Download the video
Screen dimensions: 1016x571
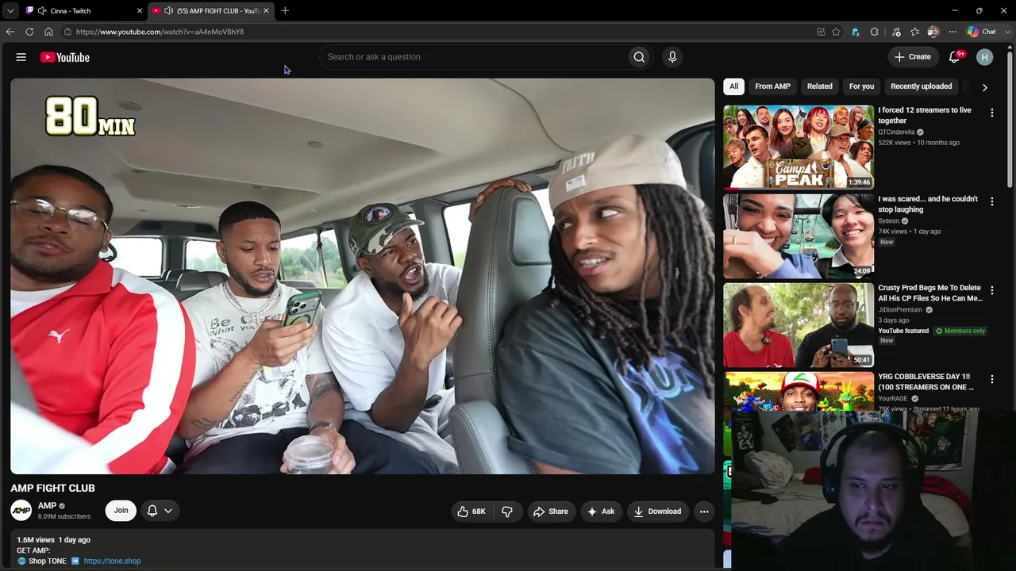(657, 512)
